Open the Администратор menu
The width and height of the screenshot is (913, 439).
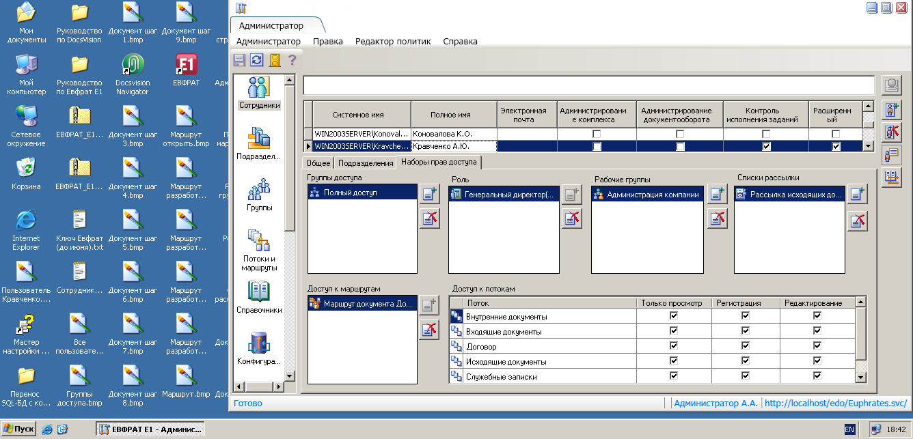(269, 41)
